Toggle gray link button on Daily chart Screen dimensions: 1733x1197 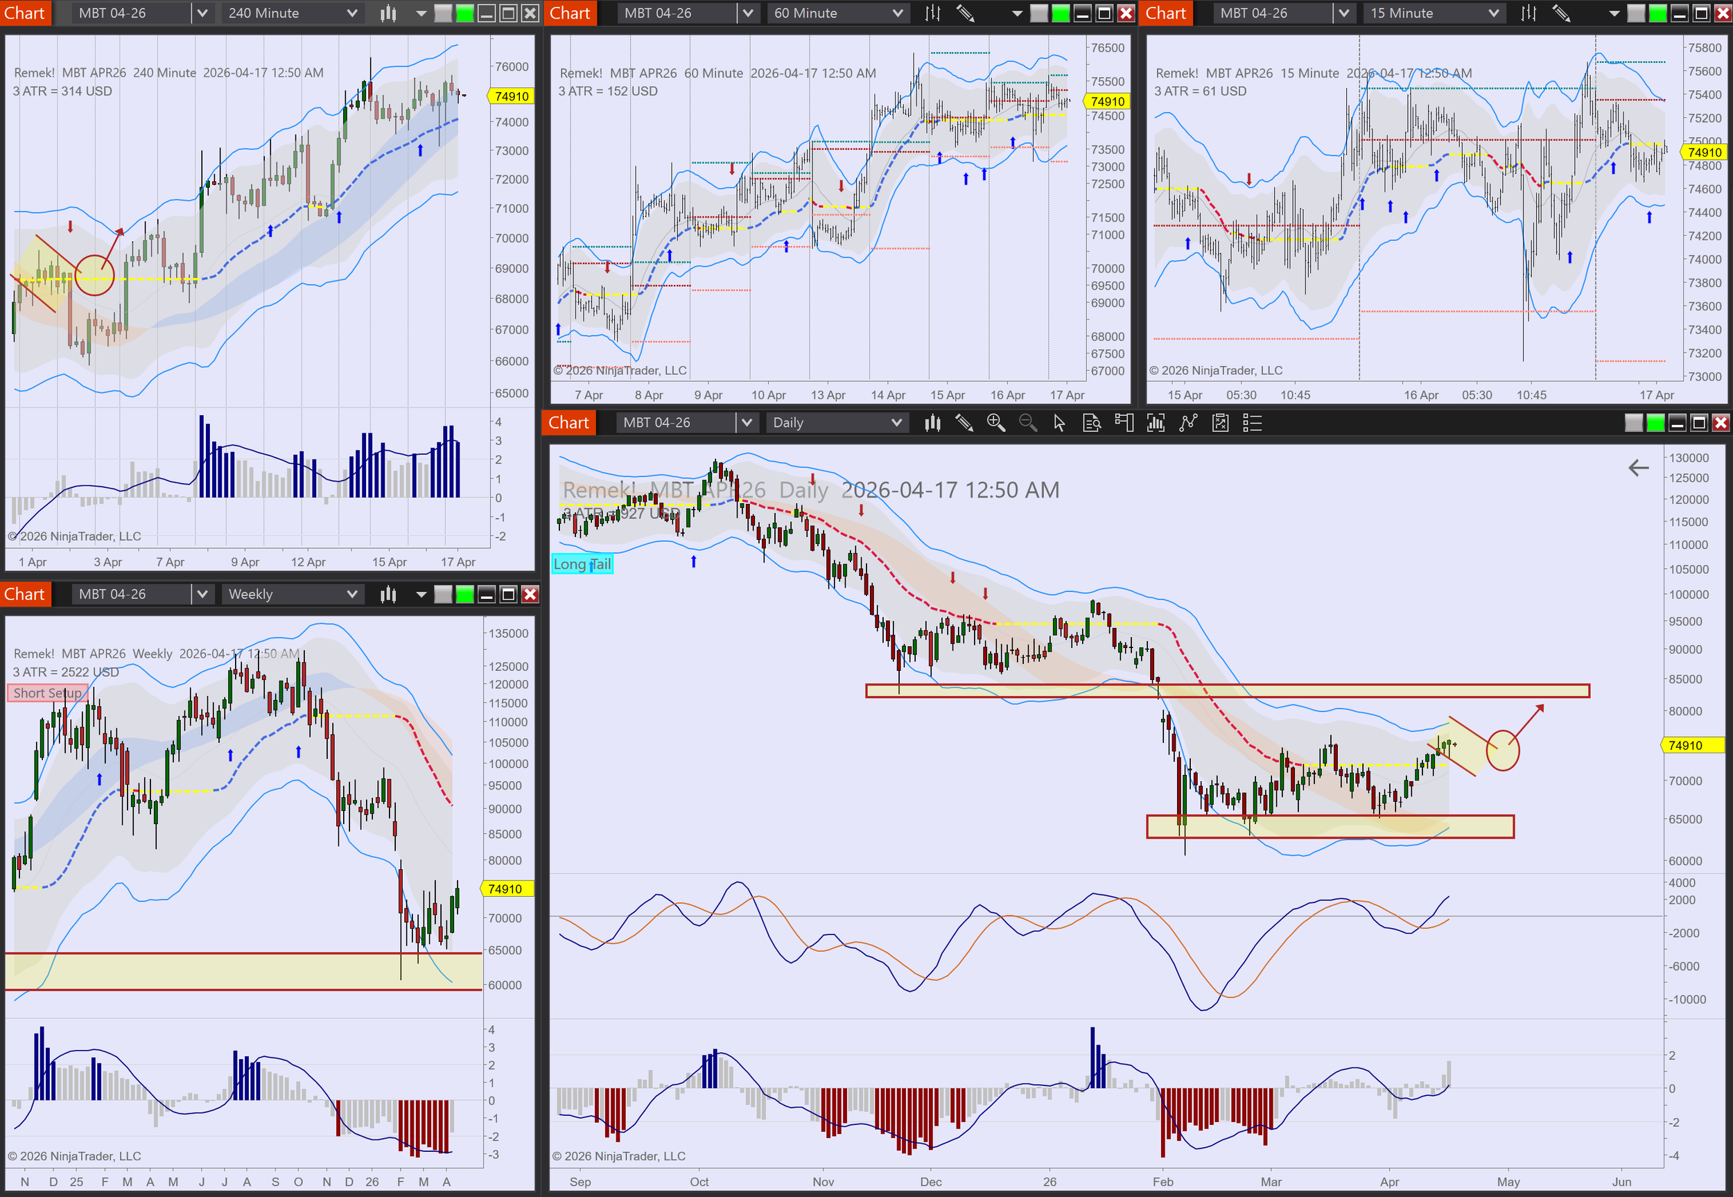1633,423
